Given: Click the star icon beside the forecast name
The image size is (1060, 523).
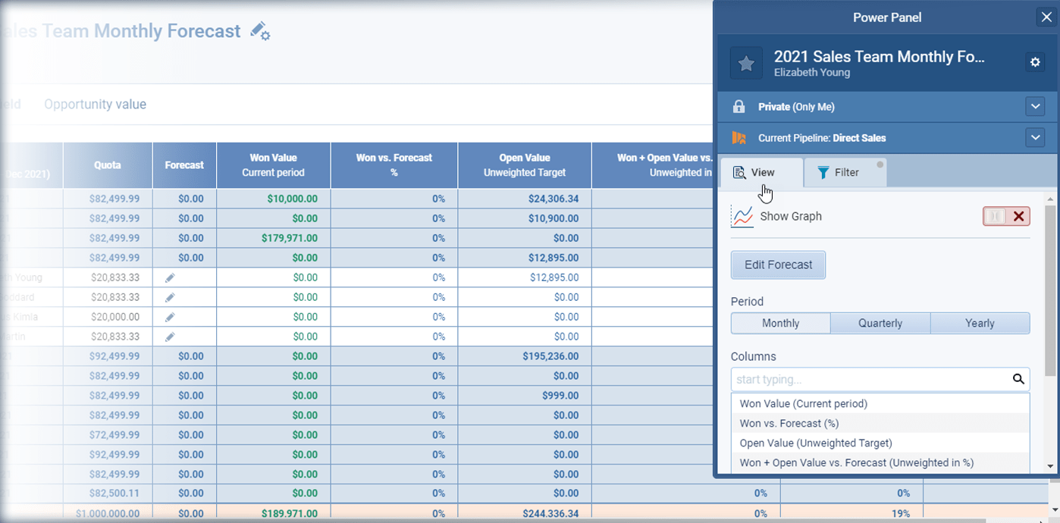Looking at the screenshot, I should pyautogui.click(x=746, y=63).
